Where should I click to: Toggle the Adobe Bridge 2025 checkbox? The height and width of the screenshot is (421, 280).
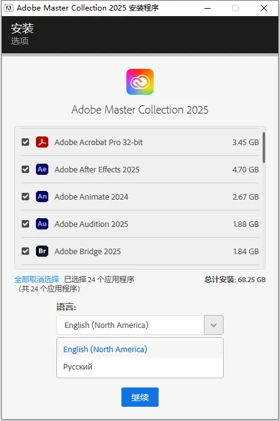click(25, 251)
